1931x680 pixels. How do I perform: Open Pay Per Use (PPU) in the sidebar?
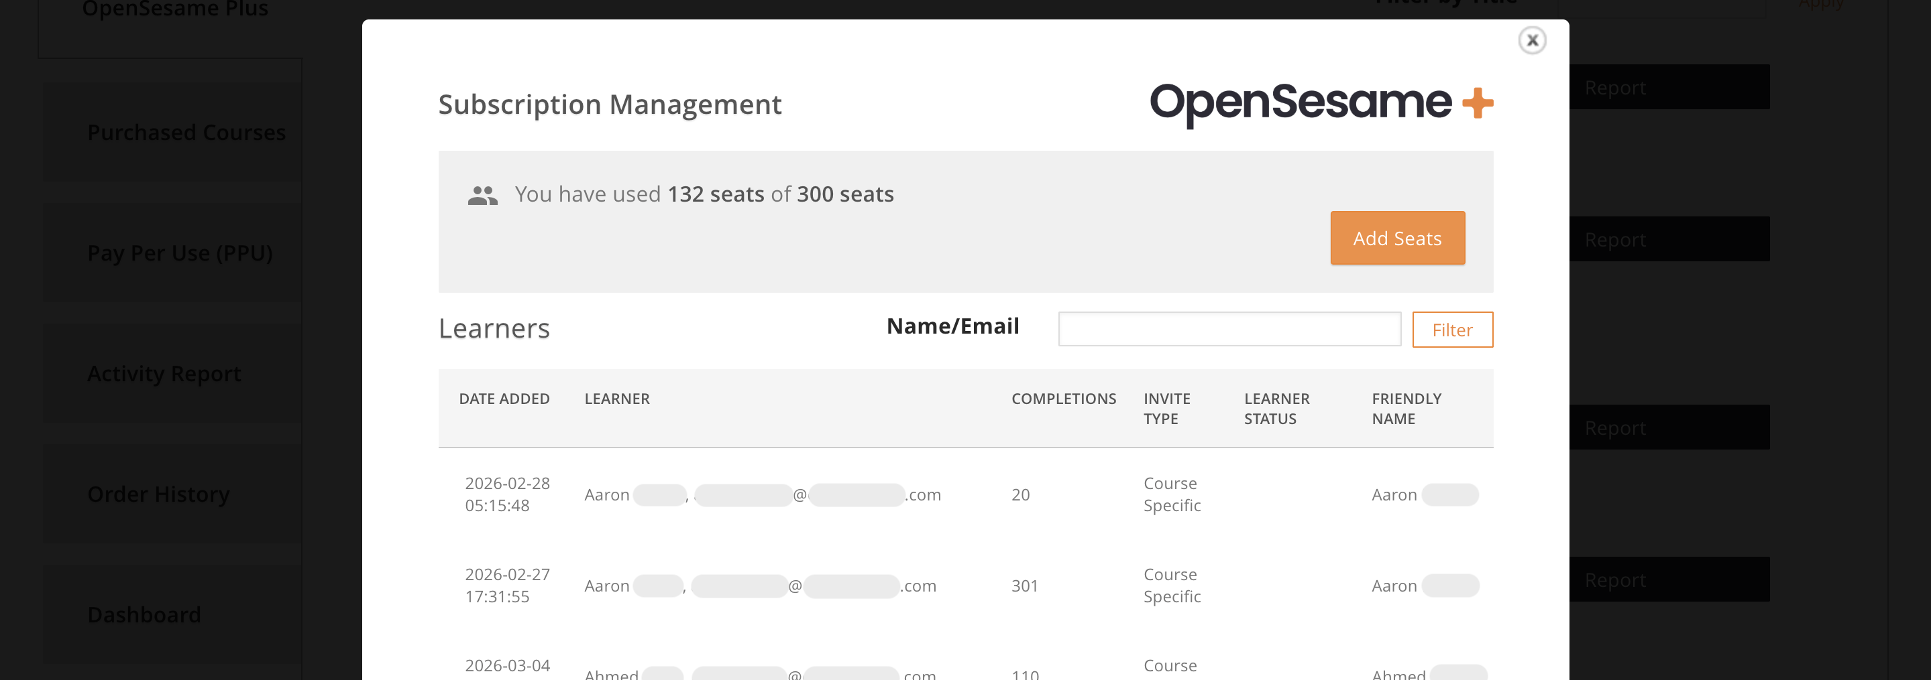tap(172, 253)
